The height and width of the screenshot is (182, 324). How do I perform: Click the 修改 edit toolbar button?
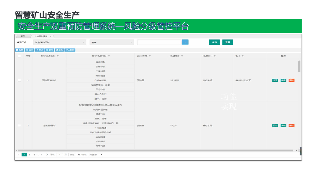40,50
